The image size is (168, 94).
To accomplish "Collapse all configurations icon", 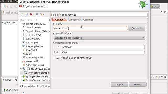I will pos(37,14).
